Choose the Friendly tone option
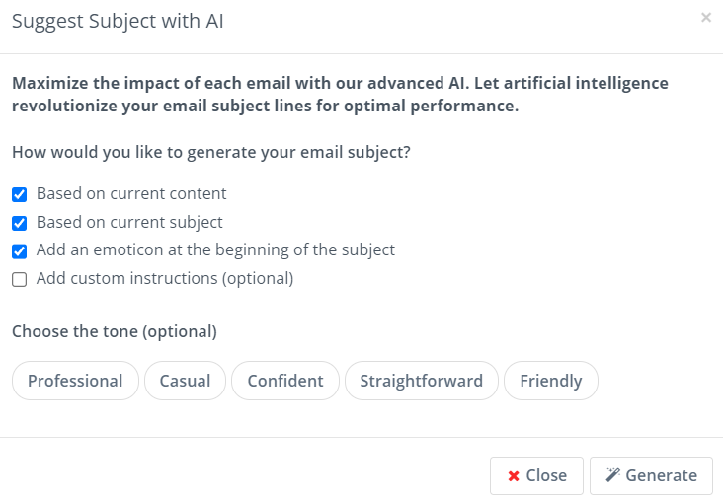Image resolution: width=723 pixels, height=498 pixels. (551, 381)
